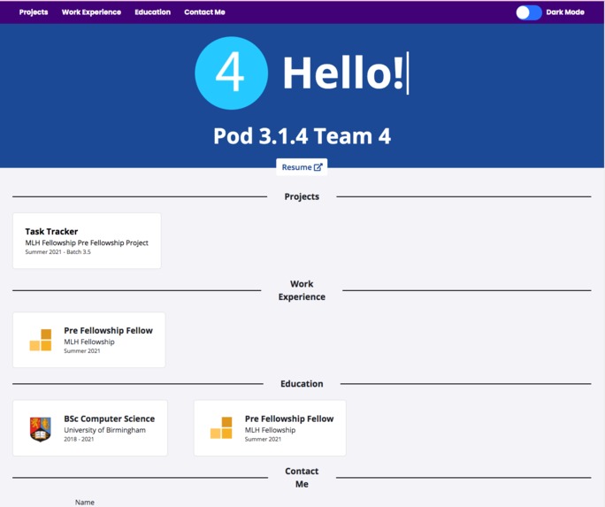
Task: Click the external-link icon on Resume
Action: (318, 167)
